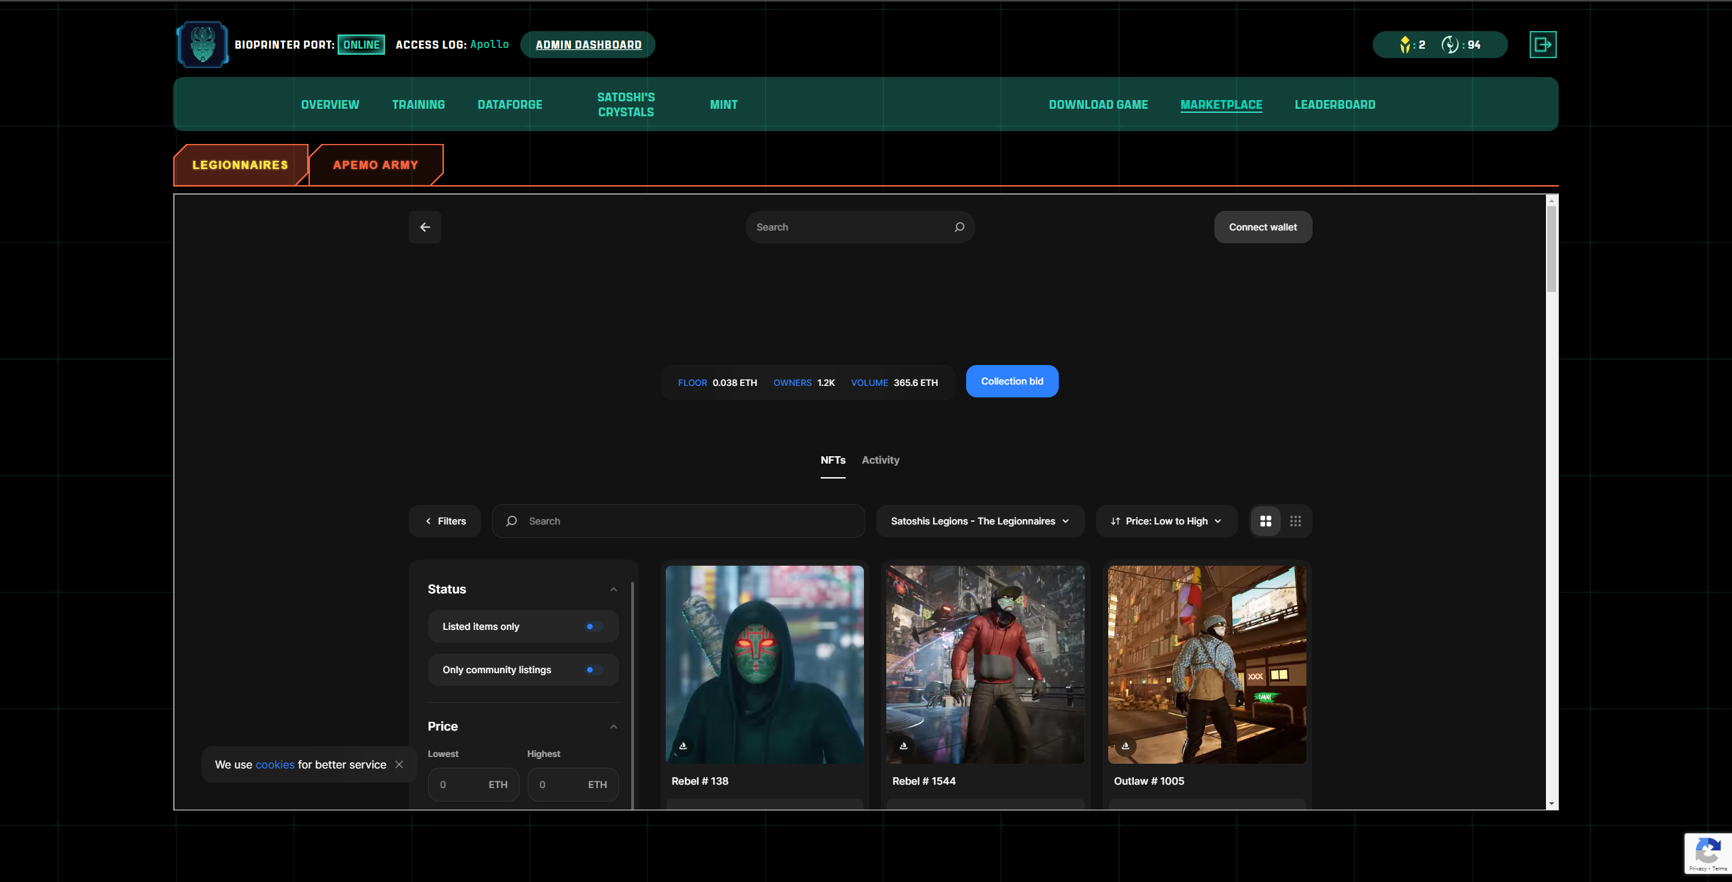1732x882 pixels.
Task: Click chain badge on Rebel # 138 image
Action: 683,746
